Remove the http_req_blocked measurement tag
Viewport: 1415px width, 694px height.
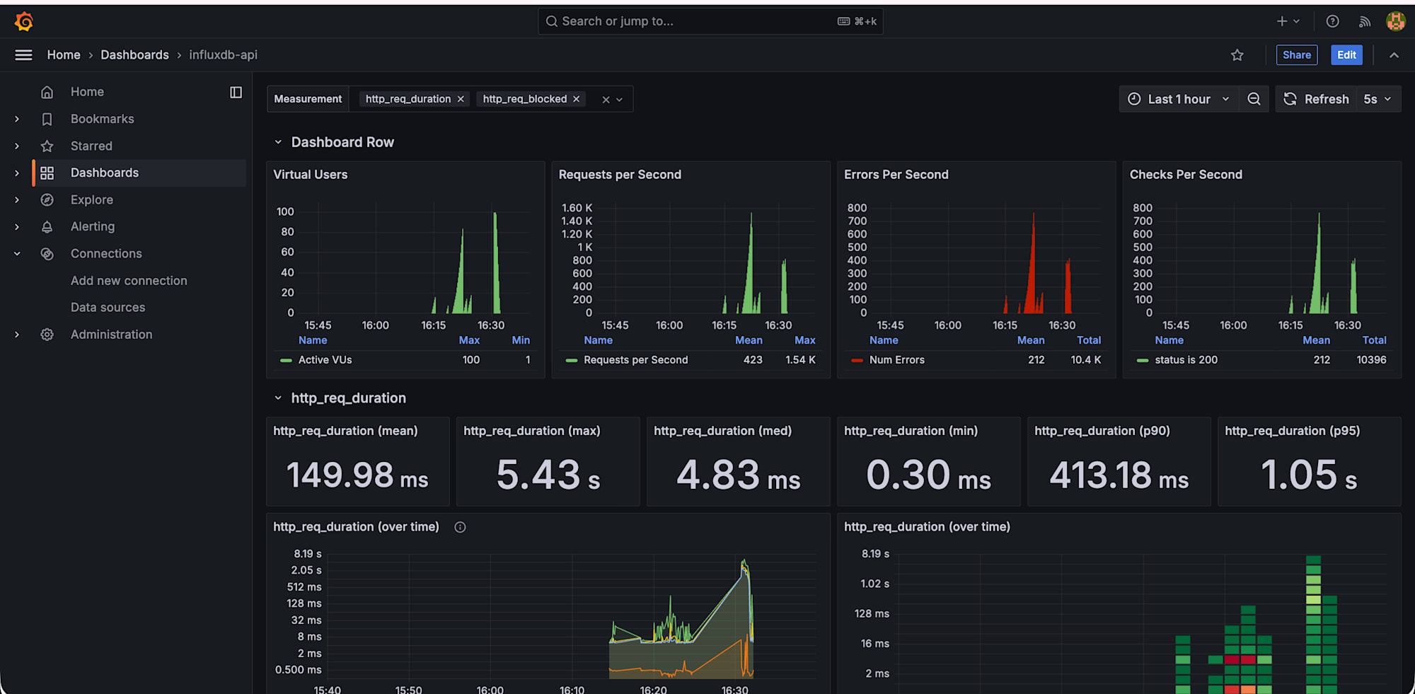577,99
